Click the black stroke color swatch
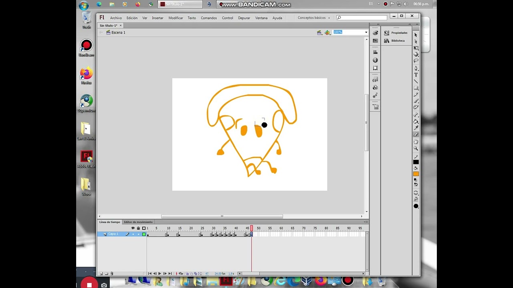This screenshot has height=288, width=513. [x=416, y=162]
